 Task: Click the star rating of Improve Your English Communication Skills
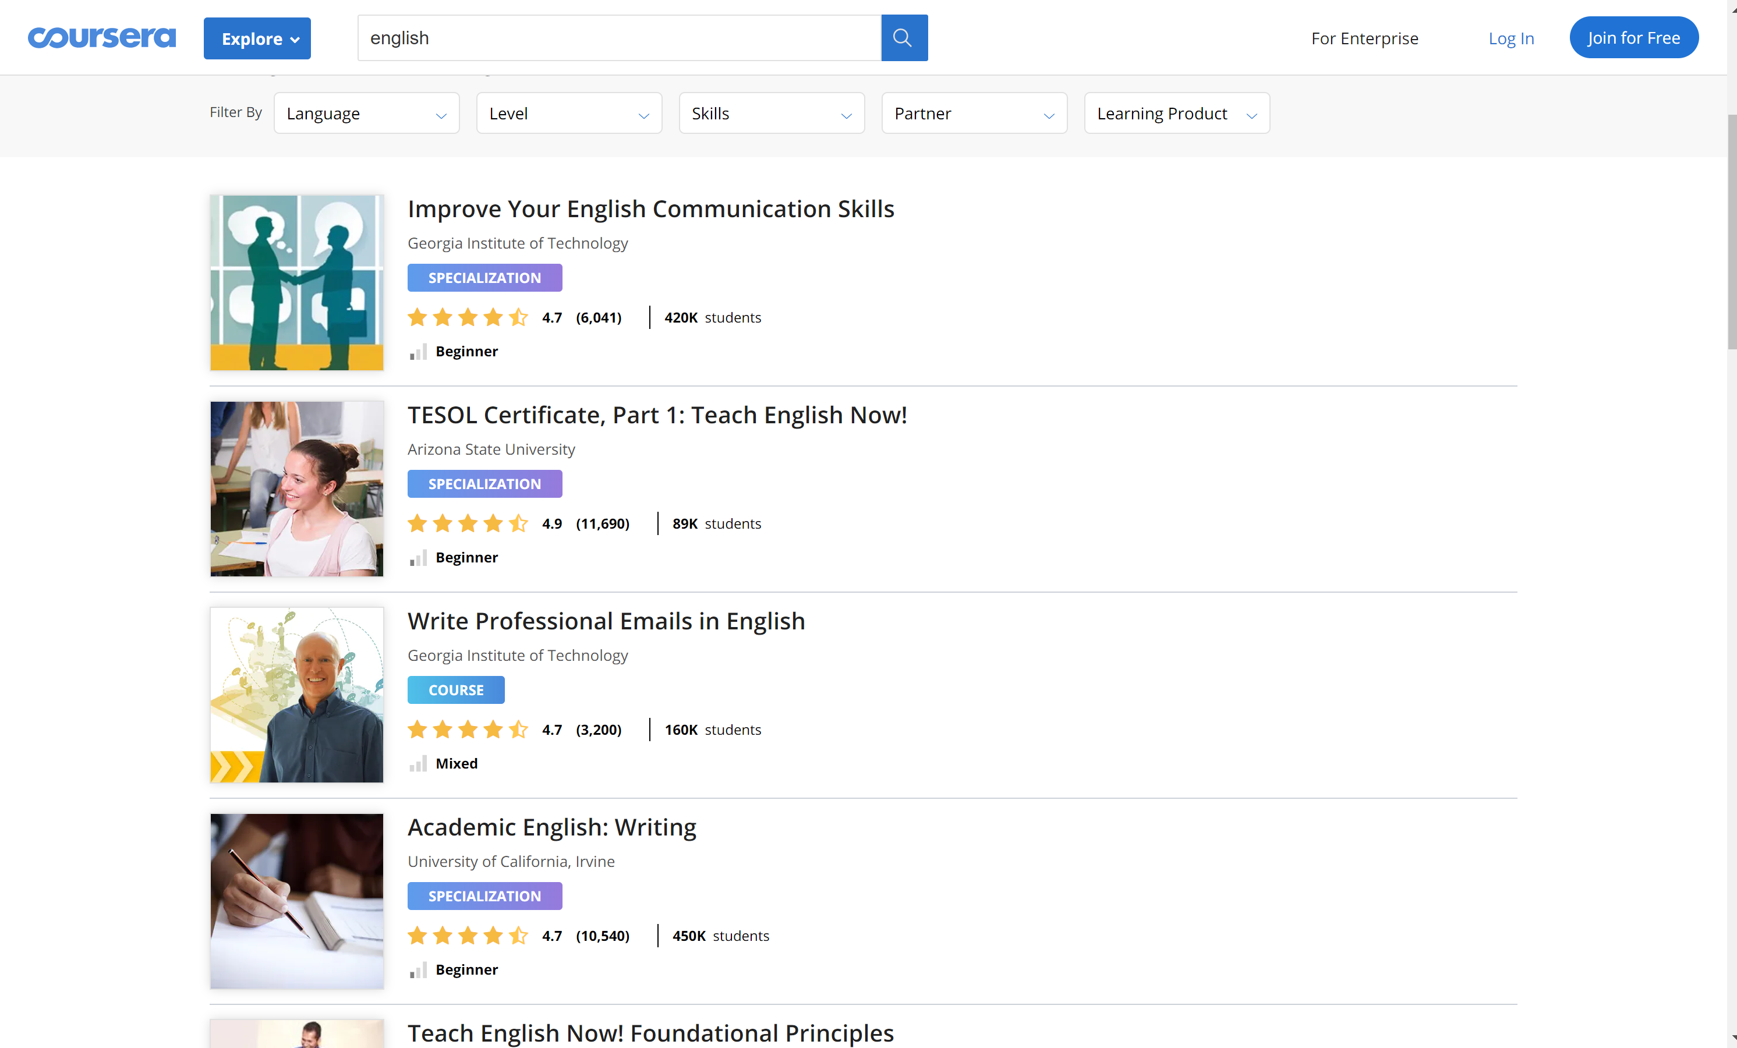pos(468,317)
